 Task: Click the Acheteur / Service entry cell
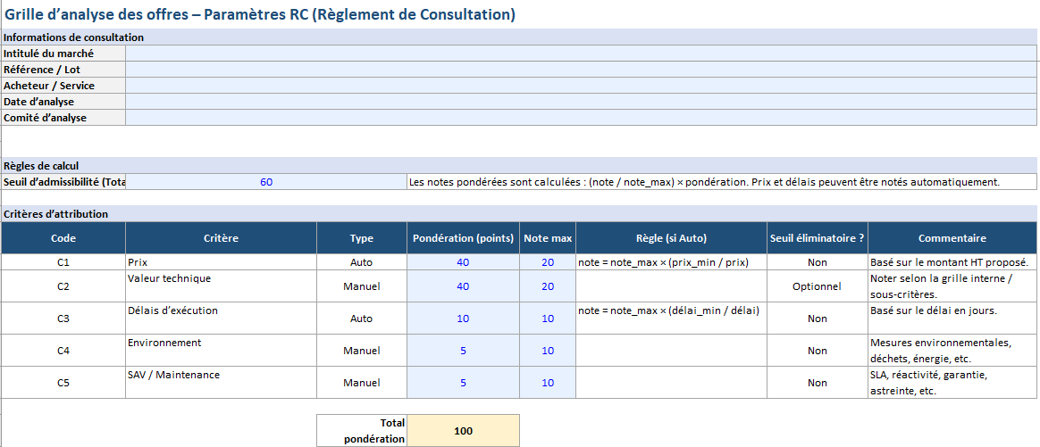[x=581, y=86]
